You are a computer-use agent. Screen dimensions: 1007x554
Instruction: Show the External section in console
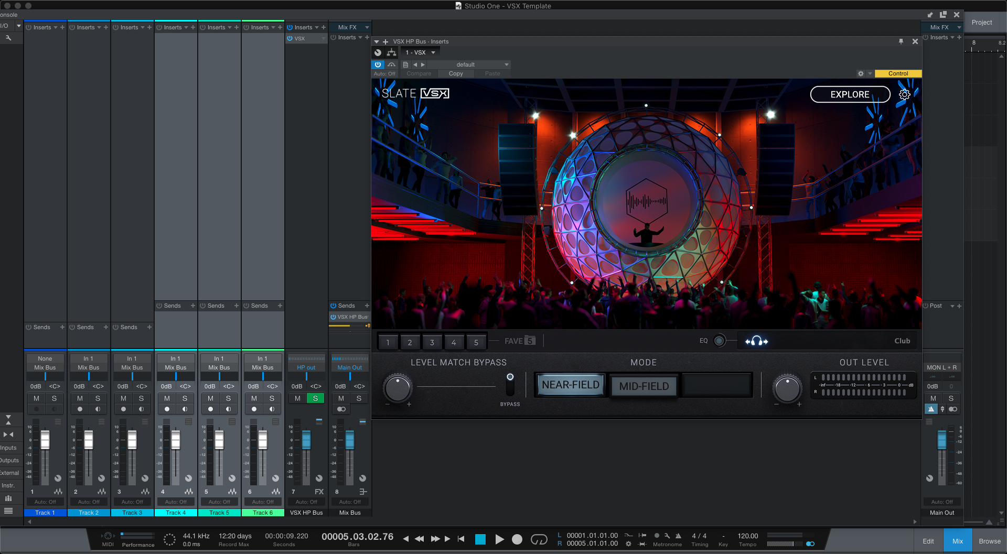(x=9, y=473)
